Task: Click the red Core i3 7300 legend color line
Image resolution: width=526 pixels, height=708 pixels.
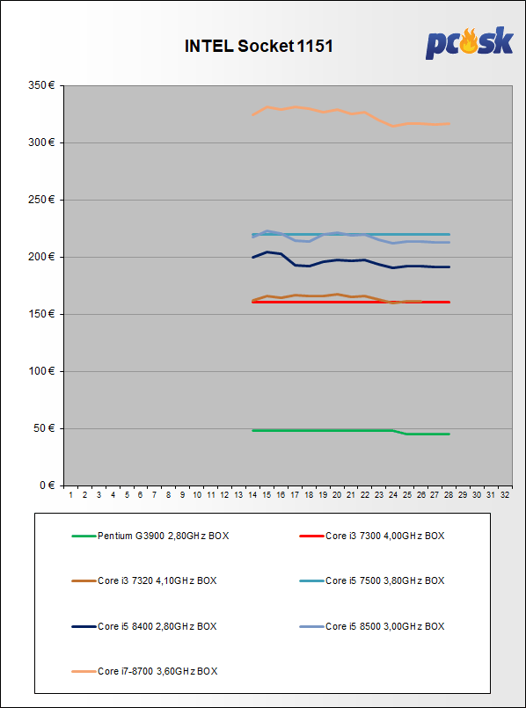Action: (x=311, y=536)
